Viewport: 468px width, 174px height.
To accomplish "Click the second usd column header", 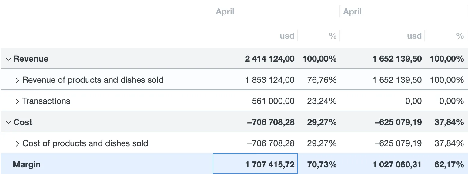I will pos(414,36).
